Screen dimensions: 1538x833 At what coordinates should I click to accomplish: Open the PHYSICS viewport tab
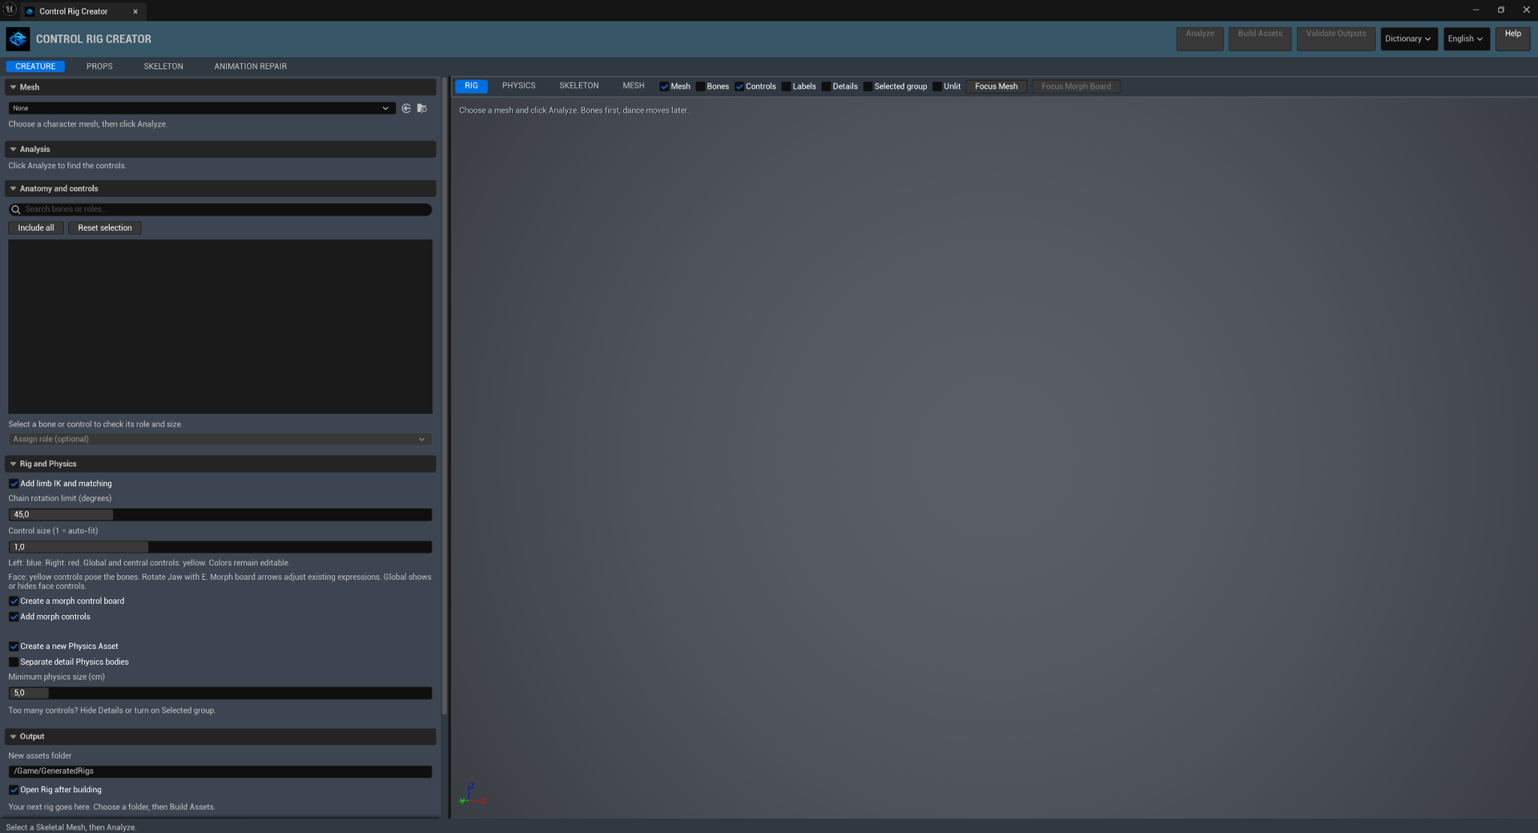(x=519, y=86)
